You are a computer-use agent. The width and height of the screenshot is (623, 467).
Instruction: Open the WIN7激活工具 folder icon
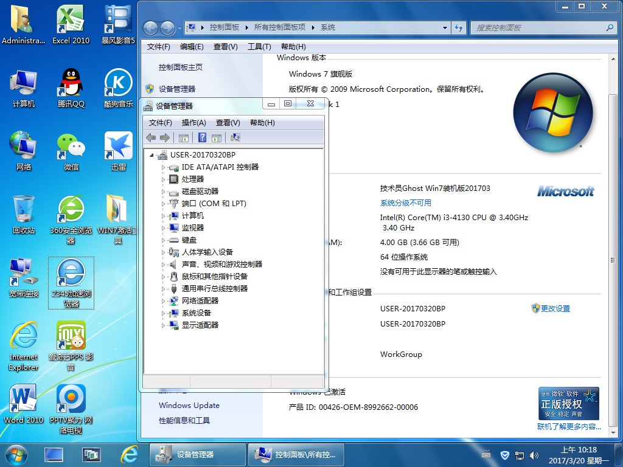click(x=117, y=220)
